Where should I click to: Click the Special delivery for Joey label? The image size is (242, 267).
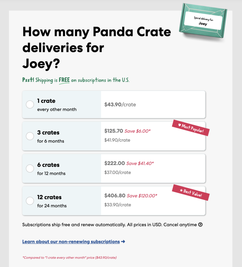point(204,20)
